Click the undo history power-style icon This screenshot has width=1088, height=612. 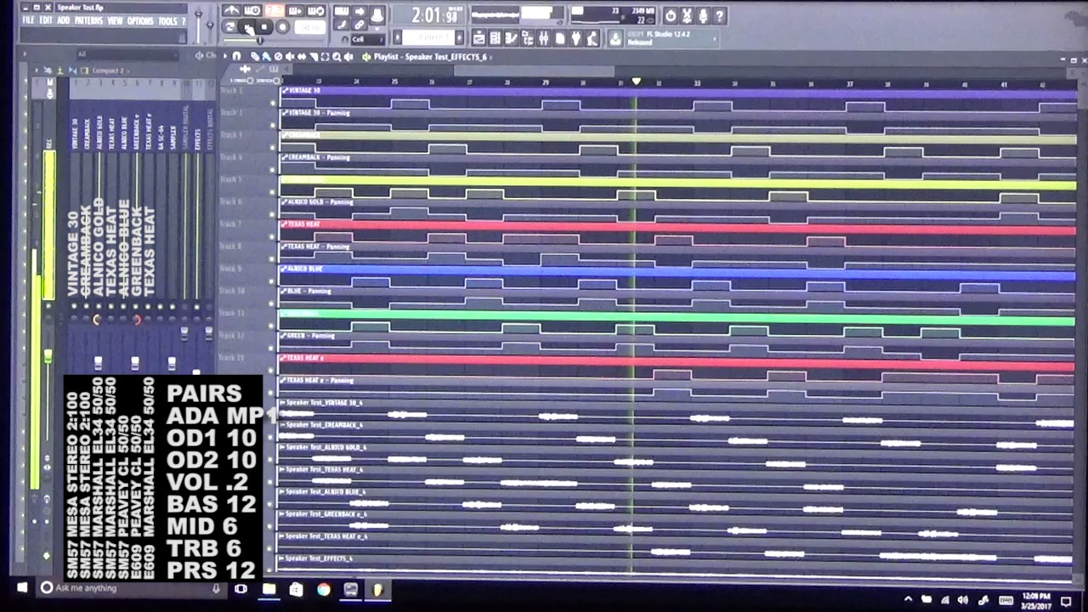pos(670,16)
